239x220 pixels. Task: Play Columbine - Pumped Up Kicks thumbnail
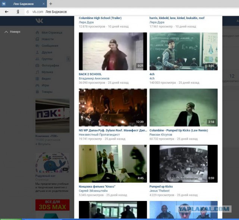coord(183,107)
